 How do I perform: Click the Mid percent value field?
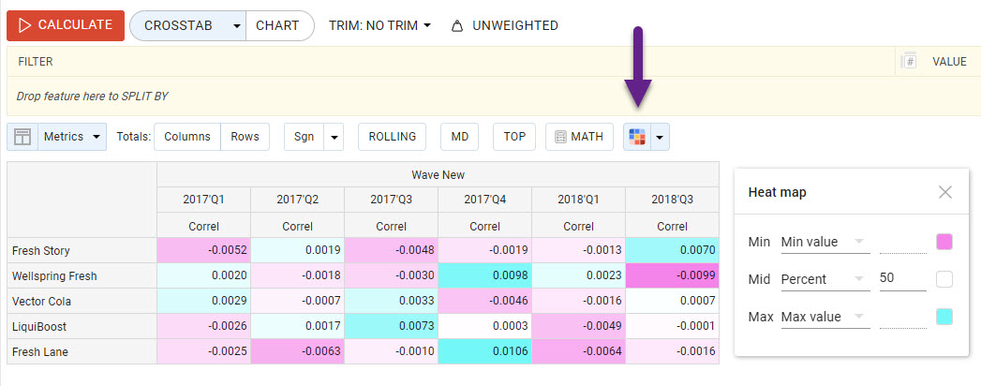click(902, 279)
